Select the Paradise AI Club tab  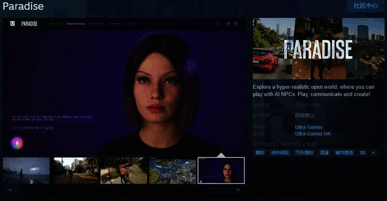pyautogui.click(x=75, y=23)
